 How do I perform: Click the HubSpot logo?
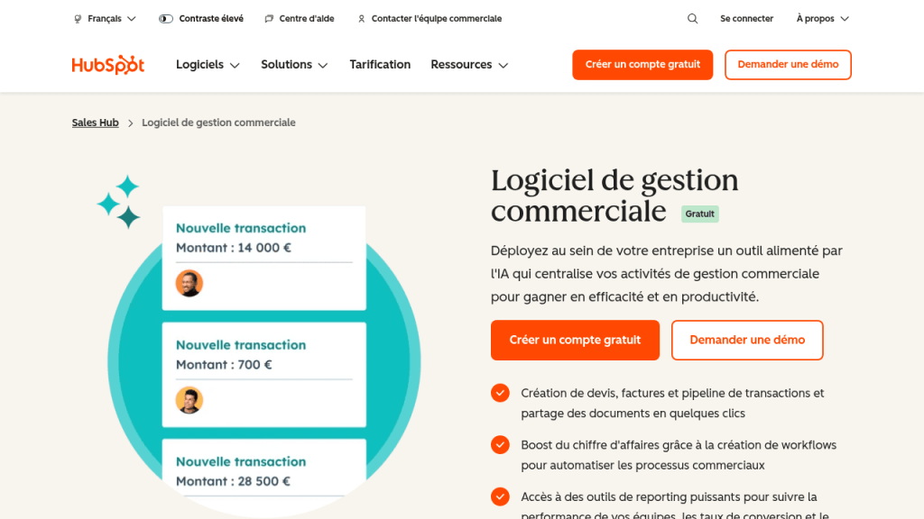pos(107,64)
